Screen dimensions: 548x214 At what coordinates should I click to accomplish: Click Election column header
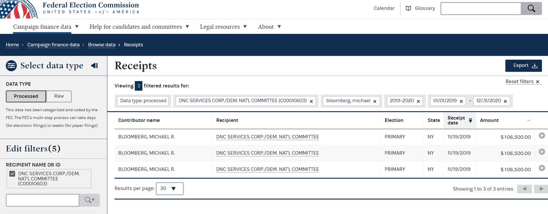394,120
